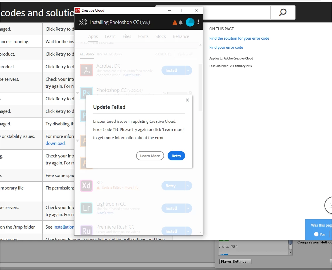Open the notifications bell icon
Screen dimensions: 332x270
click(x=181, y=22)
